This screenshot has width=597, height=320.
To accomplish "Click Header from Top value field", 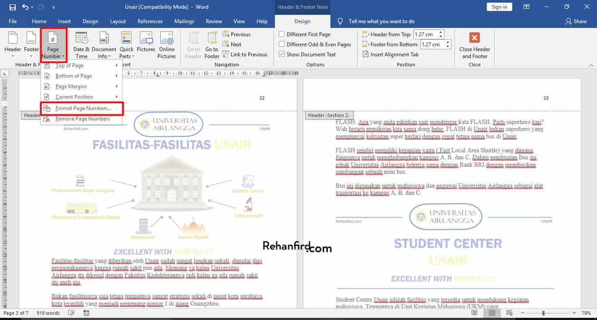I will point(425,34).
